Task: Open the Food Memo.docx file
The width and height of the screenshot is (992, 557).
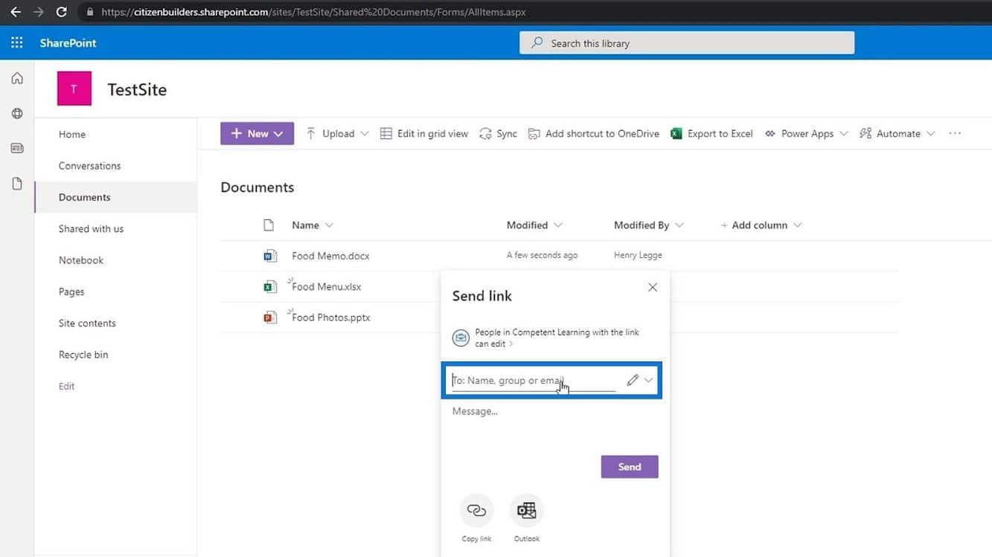Action: click(330, 256)
